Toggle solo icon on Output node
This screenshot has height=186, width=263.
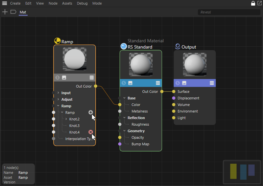178,83
